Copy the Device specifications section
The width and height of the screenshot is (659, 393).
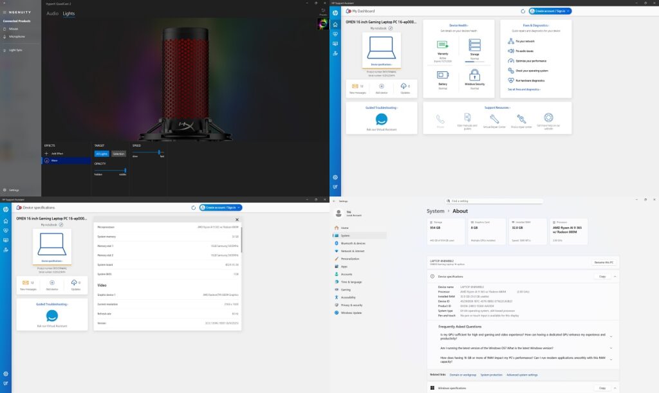click(602, 277)
